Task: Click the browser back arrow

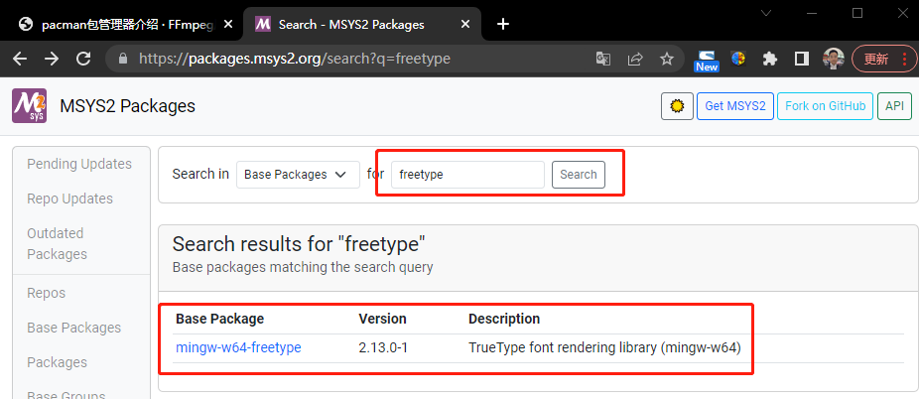Action: 20,59
